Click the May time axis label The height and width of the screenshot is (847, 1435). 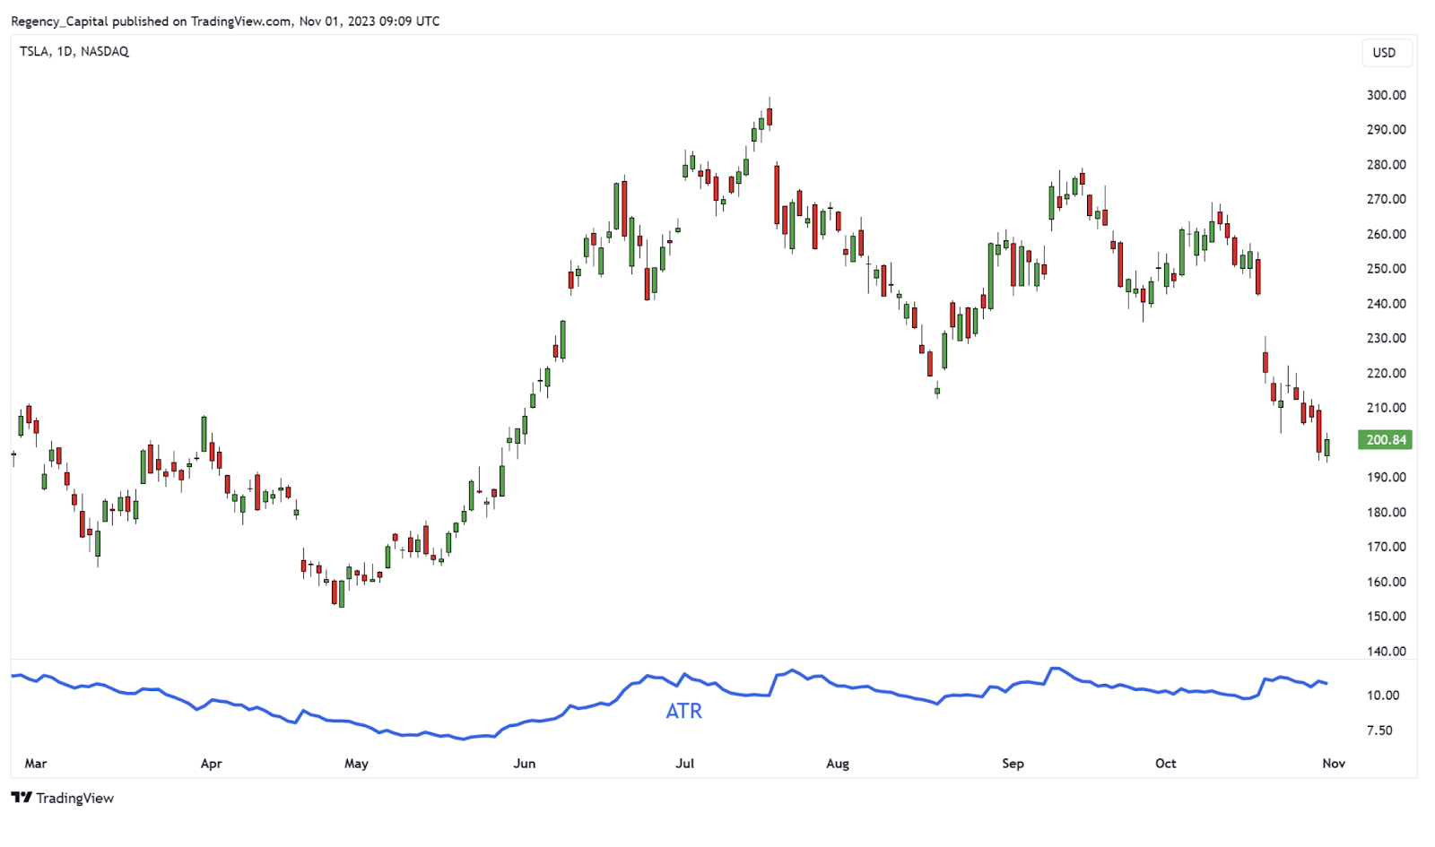(356, 763)
